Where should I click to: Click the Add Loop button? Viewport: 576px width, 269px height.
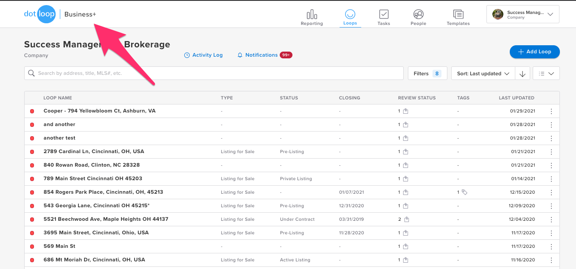[x=534, y=52]
